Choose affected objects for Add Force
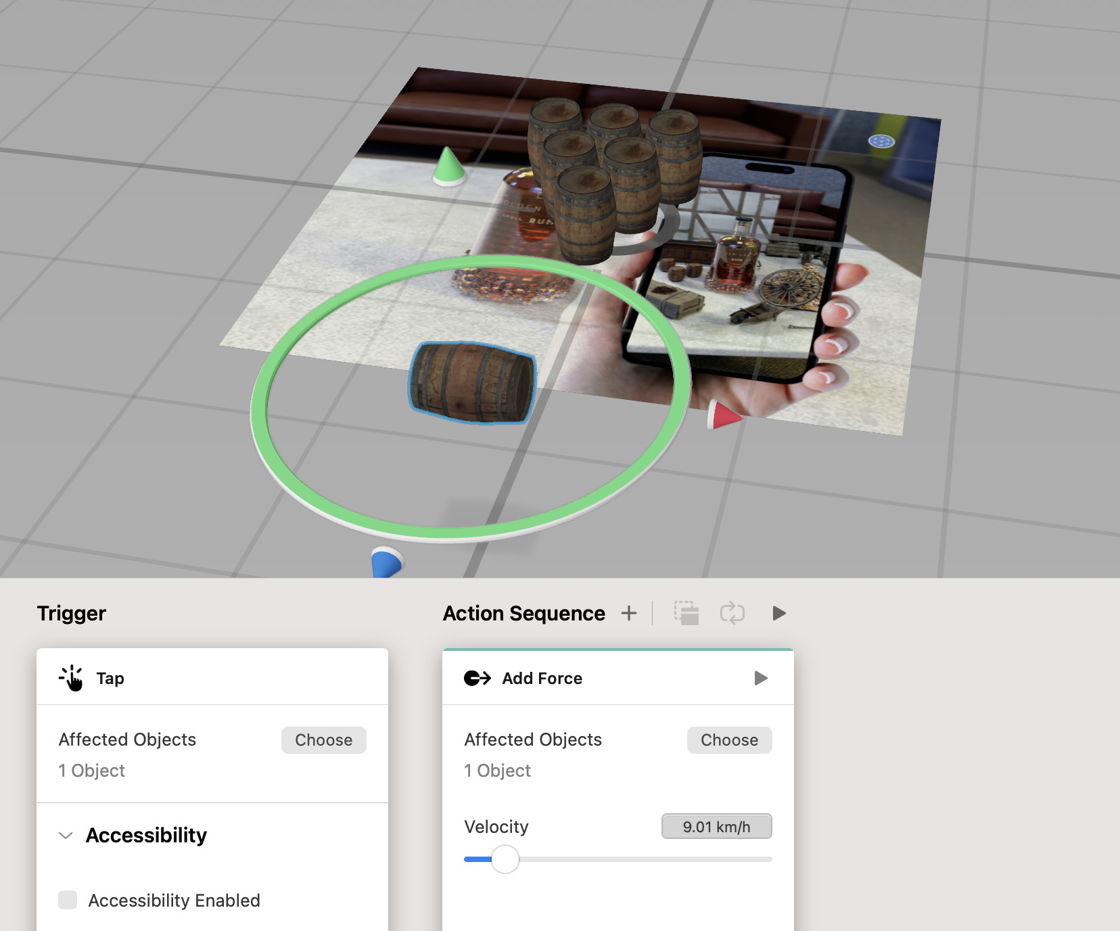Screen dimensions: 1120x931 [729, 740]
